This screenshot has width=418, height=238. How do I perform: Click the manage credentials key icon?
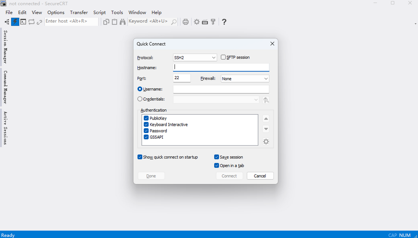266,100
